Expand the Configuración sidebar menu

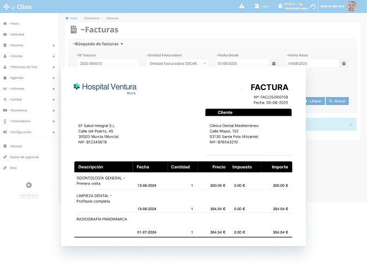coord(28,132)
